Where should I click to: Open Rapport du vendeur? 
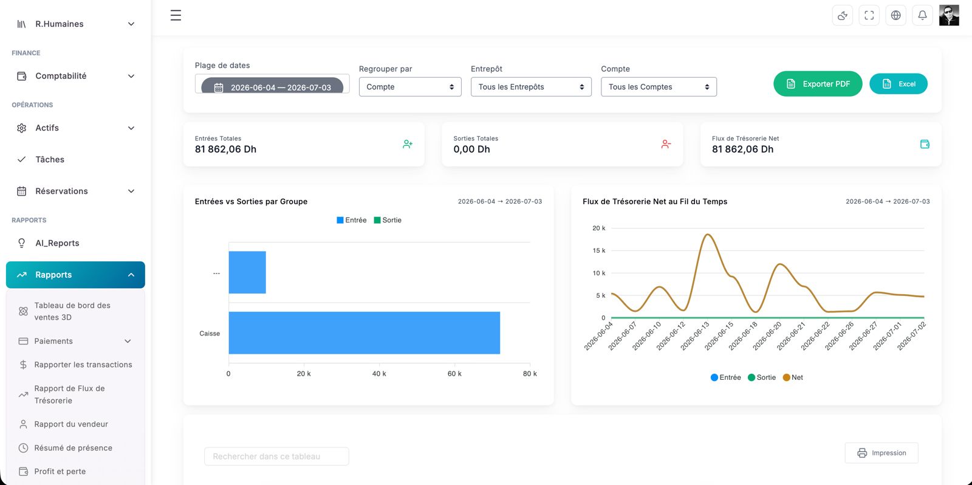[75, 424]
